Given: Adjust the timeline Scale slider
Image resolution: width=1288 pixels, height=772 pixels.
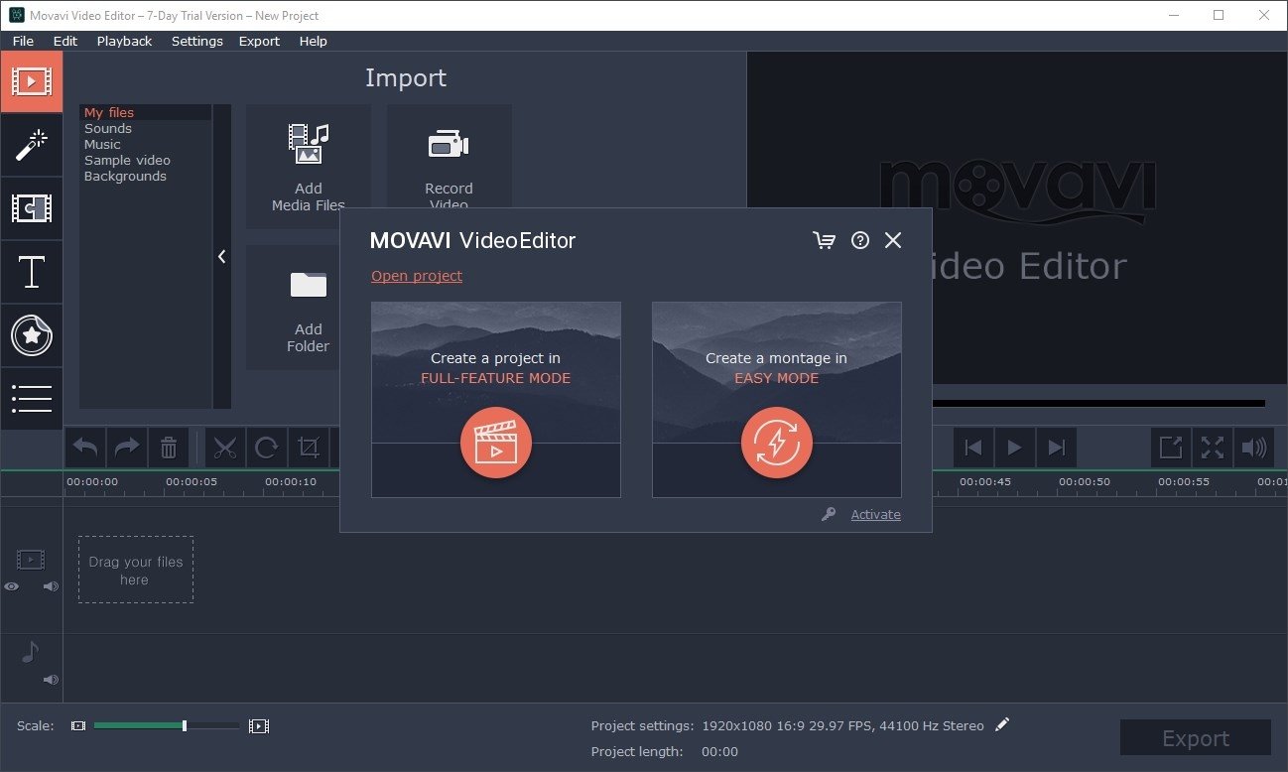Looking at the screenshot, I should pyautogui.click(x=184, y=725).
